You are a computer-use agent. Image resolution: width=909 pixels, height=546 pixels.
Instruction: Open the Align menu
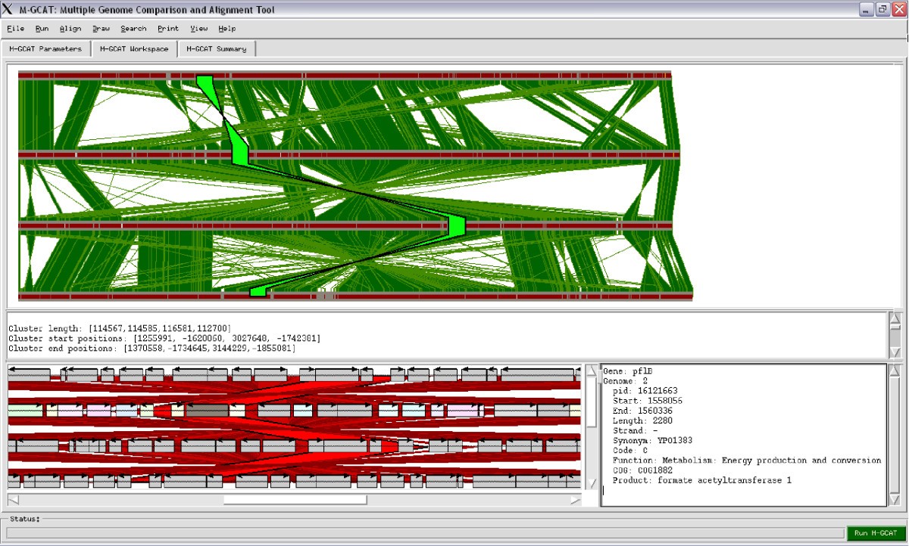70,29
